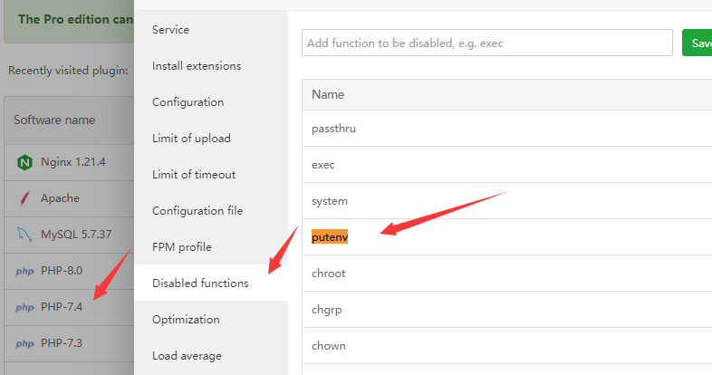Open the Install extensions tab
712x375 pixels.
197,66
